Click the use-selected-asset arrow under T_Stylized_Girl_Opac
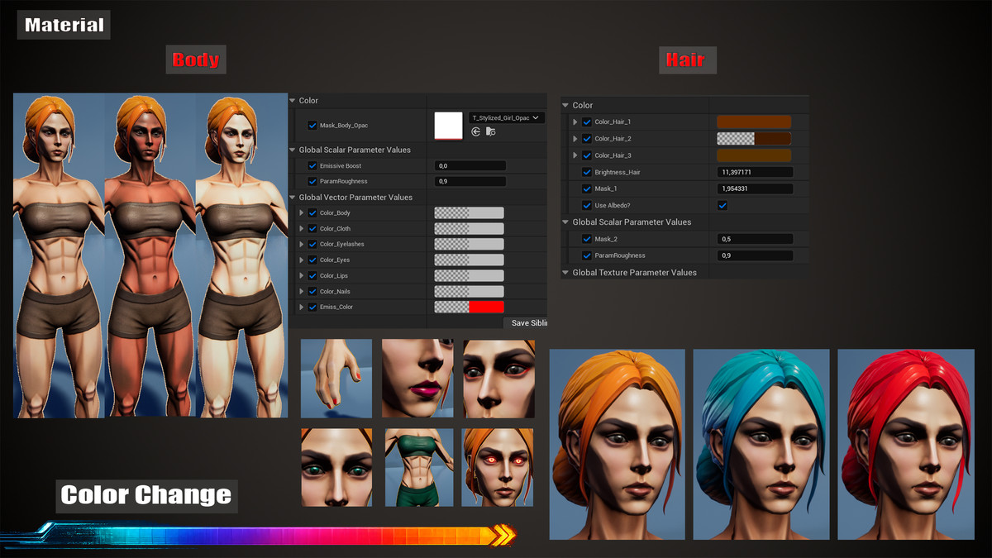Viewport: 992px width, 558px height. pos(476,131)
